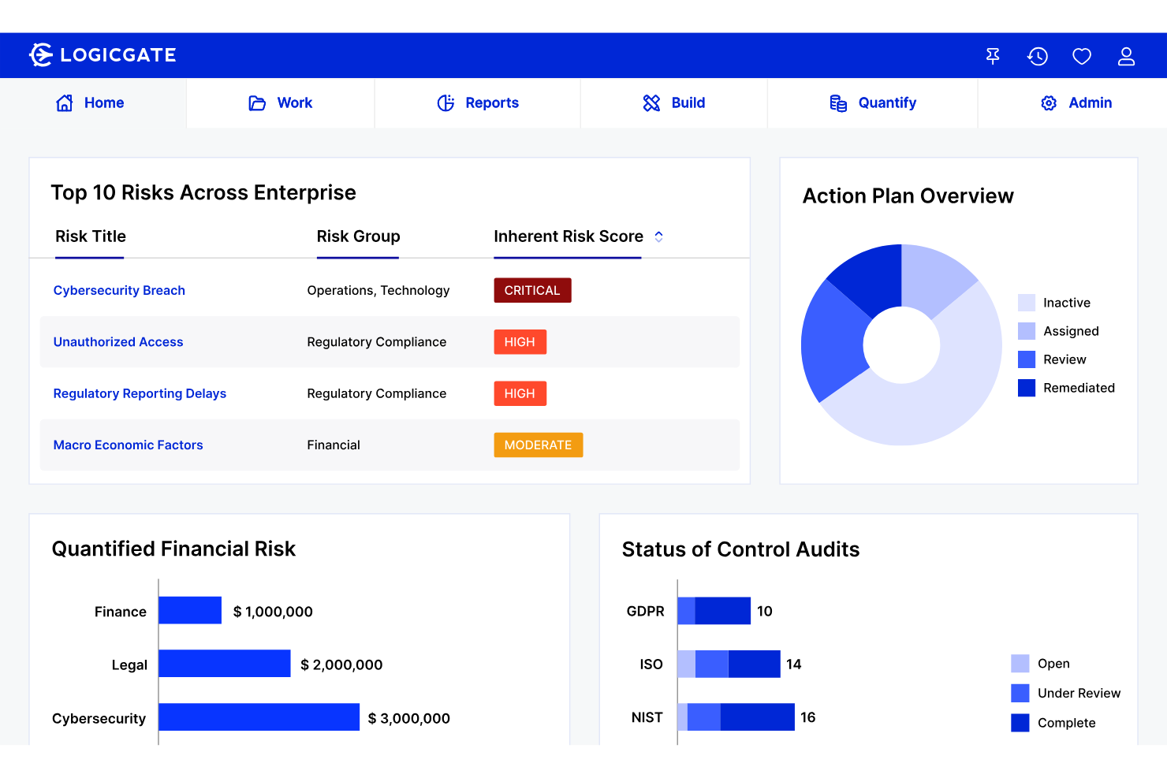The width and height of the screenshot is (1167, 778).
Task: Click HIGH badge for Regulatory Reporting Delays
Action: [520, 393]
